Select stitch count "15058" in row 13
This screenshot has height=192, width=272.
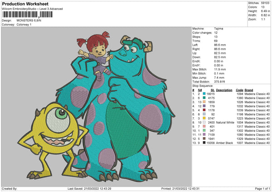(x=210, y=143)
